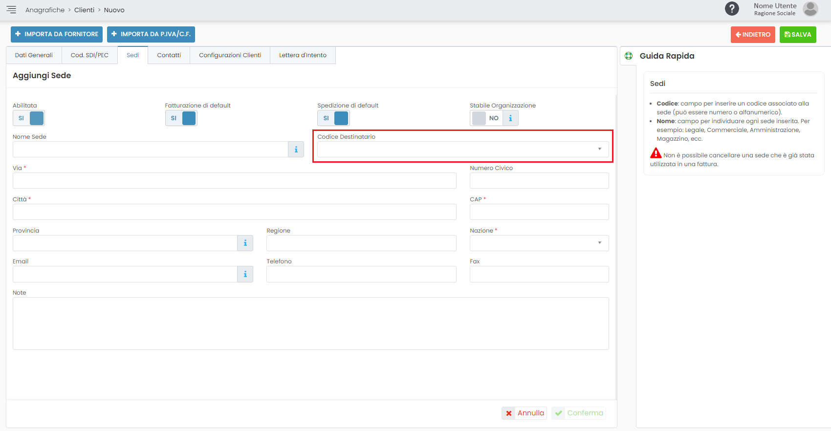Save the client with Salva
This screenshot has width=831, height=431.
pyautogui.click(x=798, y=35)
